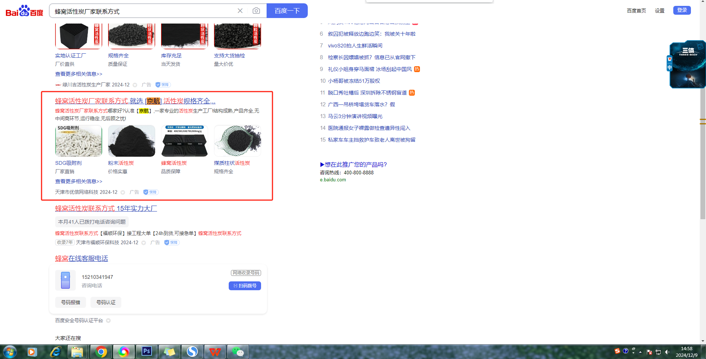Viewport: 706px width, 359px height.
Task: Clear the search box with X icon
Action: (240, 11)
